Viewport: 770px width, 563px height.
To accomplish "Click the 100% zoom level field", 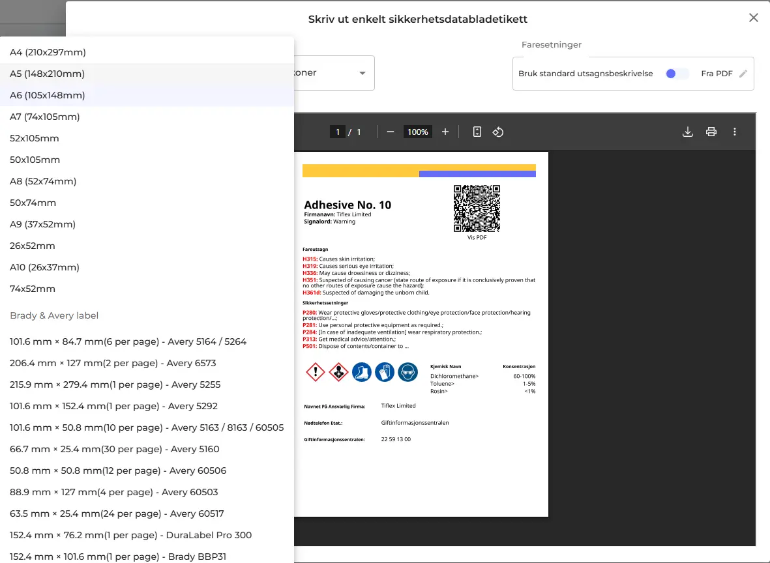I will [x=417, y=132].
